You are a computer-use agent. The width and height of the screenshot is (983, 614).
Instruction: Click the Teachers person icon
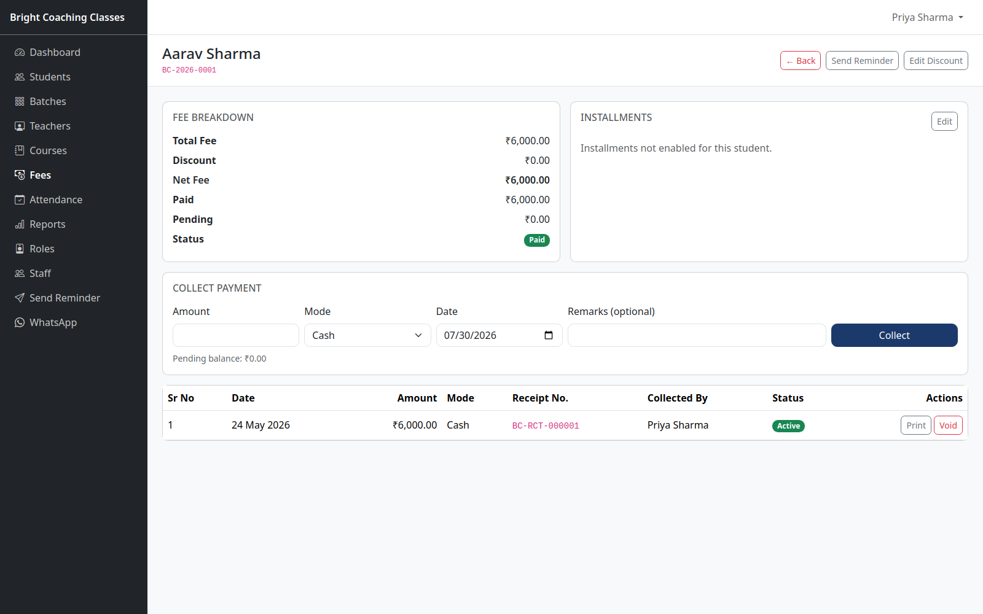(20, 126)
